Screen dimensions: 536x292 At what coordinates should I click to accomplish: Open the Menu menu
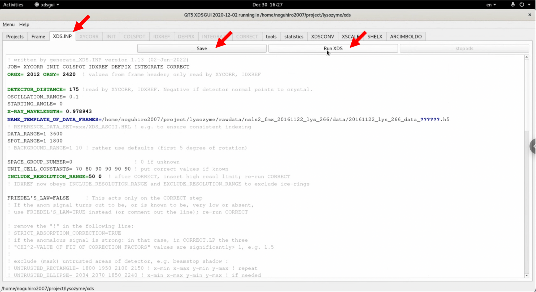tap(8, 24)
